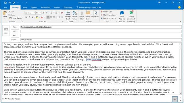The image size is (184, 103).
Task: Open the highlight color dropdown arrow
Action: tap(39, 17)
